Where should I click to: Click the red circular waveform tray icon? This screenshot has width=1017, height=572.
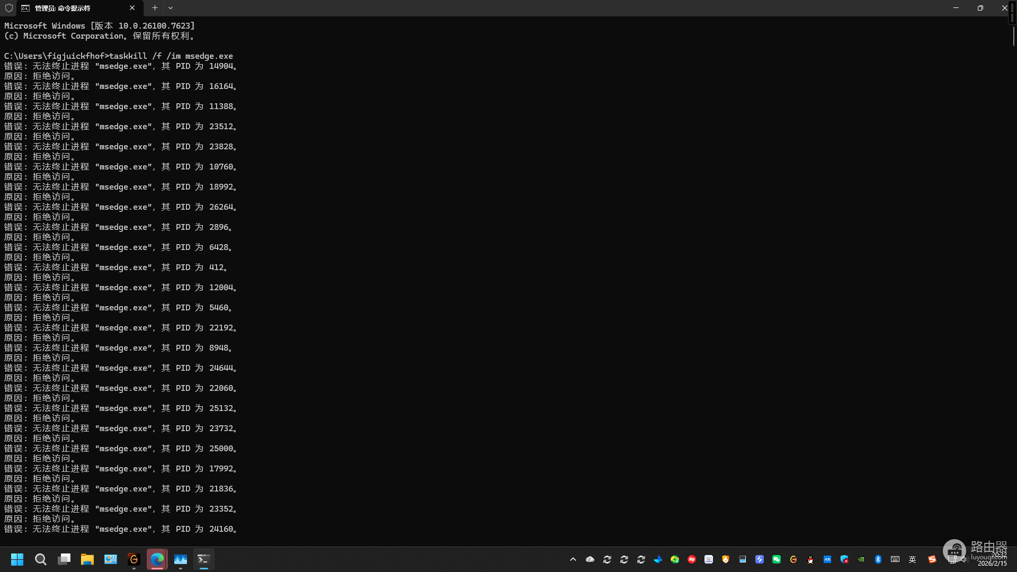692,559
